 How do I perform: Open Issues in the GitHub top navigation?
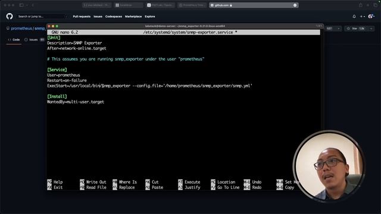coord(98,17)
